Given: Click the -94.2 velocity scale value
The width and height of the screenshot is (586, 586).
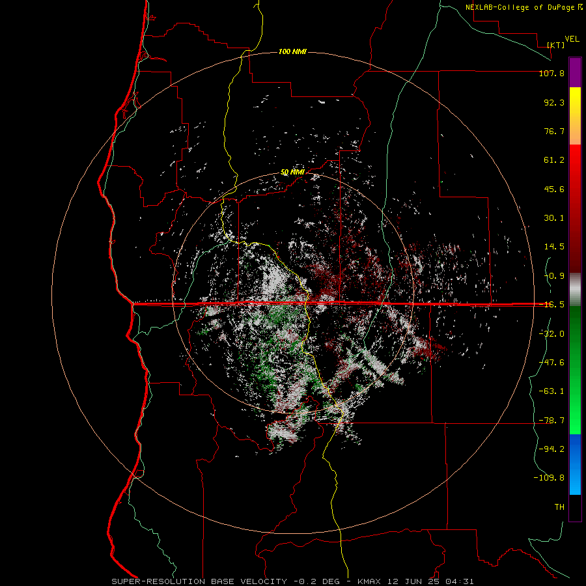Looking at the screenshot, I should click(x=551, y=449).
